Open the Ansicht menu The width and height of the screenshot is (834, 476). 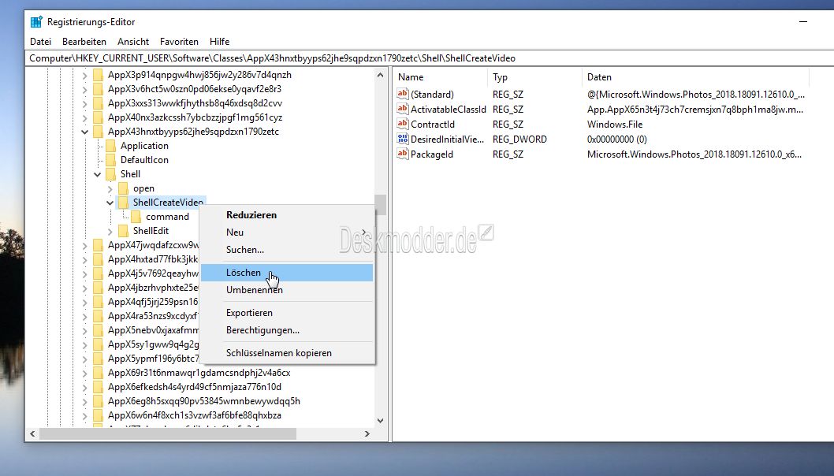click(x=133, y=42)
